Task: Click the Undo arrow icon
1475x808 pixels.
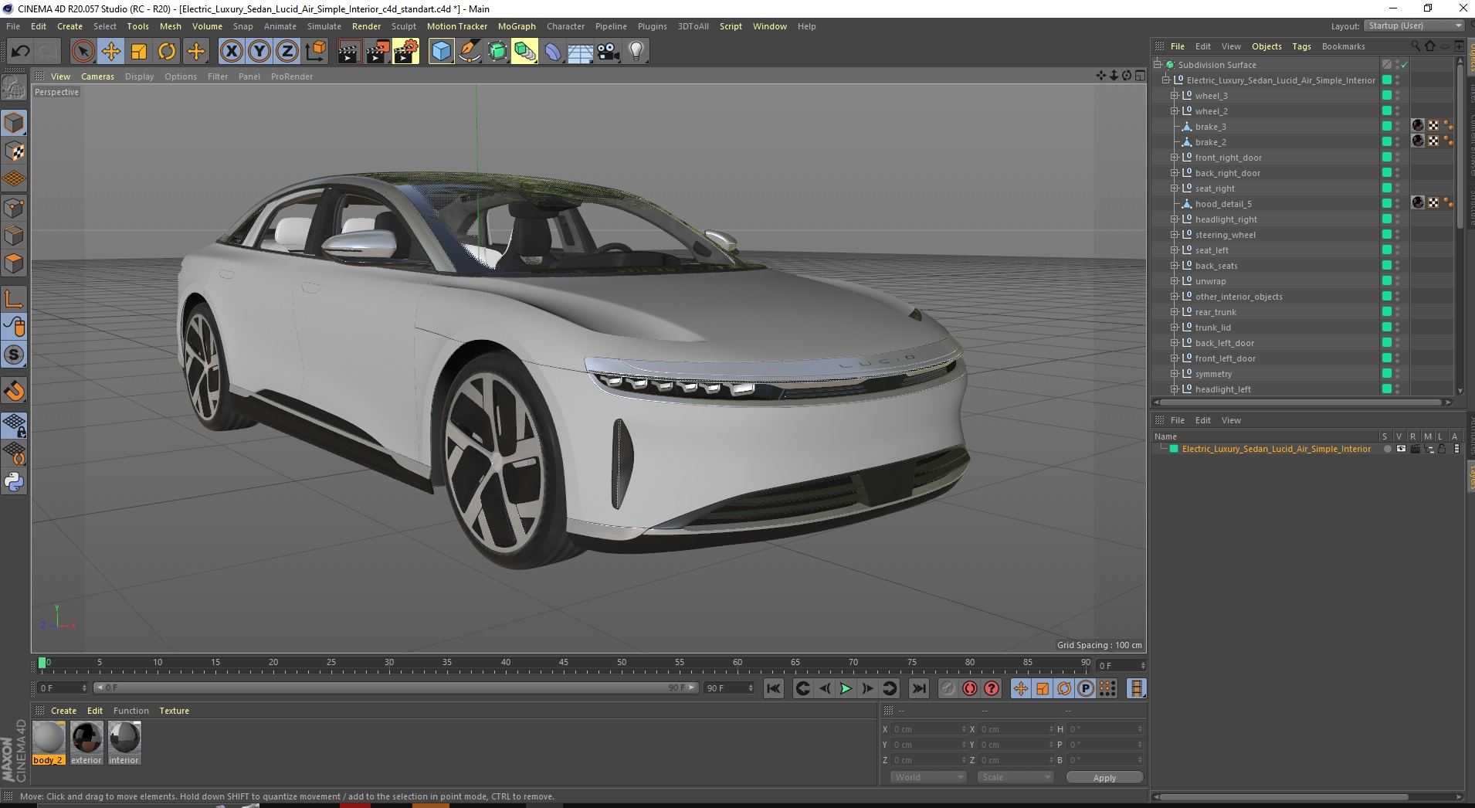Action: click(x=21, y=52)
